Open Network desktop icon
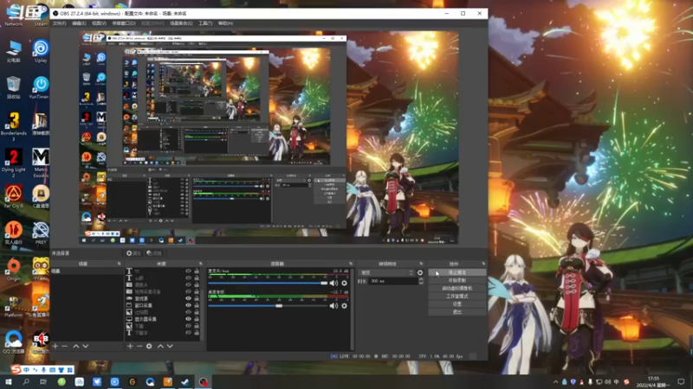This screenshot has height=389, width=693. (x=14, y=15)
